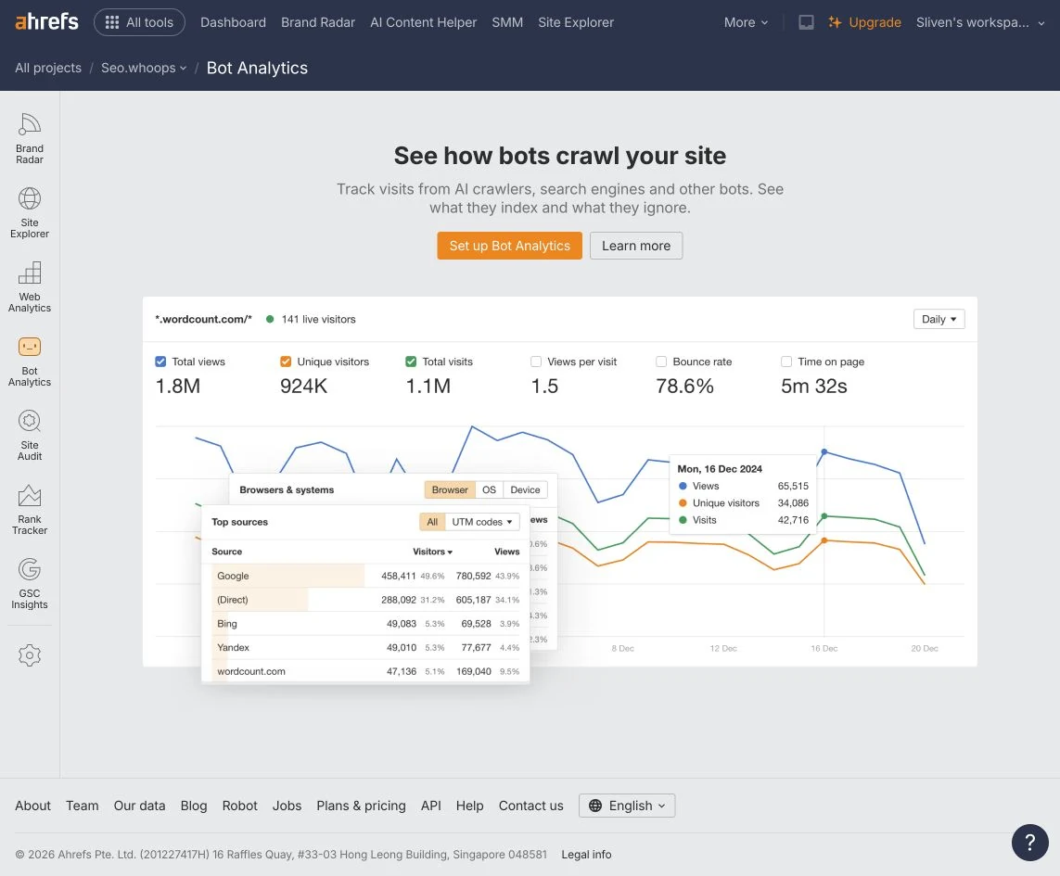Expand the More menu in the header

tap(746, 22)
